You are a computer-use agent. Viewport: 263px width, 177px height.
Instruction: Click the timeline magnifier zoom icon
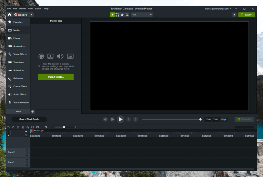46,127
